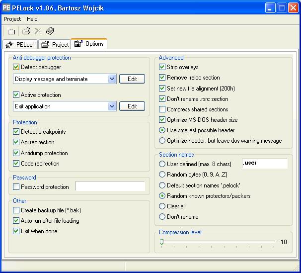This screenshot has height=273, width=301.
Task: Click Edit next to Exit application
Action: tap(132, 106)
